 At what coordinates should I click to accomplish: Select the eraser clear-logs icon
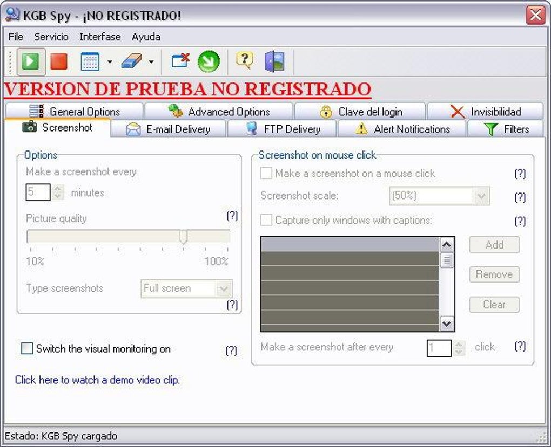point(132,62)
